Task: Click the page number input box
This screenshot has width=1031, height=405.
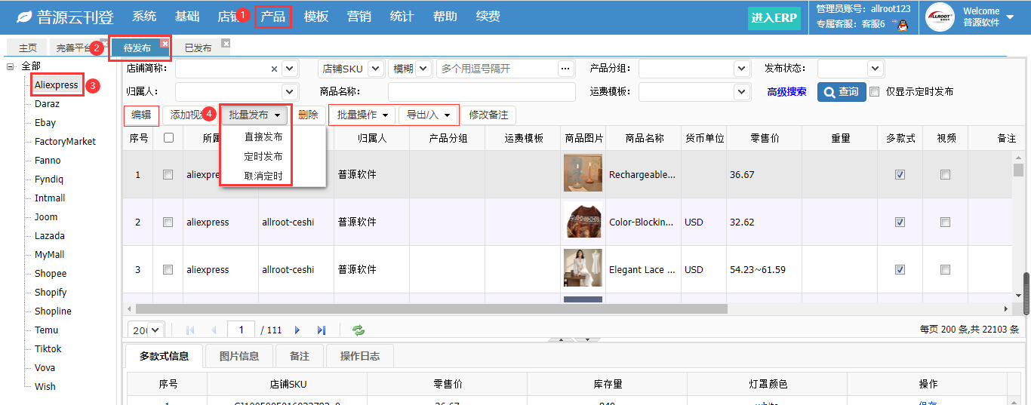Action: click(x=242, y=330)
